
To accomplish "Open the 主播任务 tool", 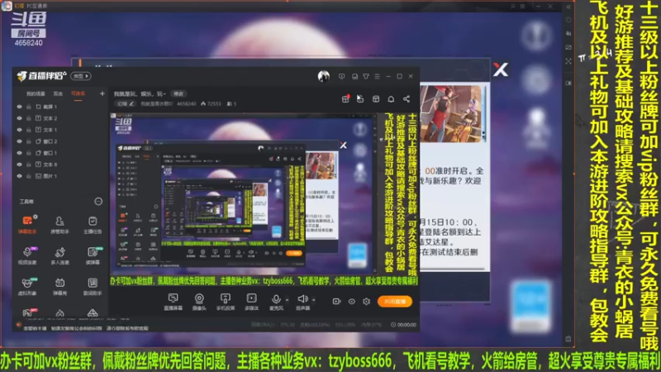I will click(93, 224).
